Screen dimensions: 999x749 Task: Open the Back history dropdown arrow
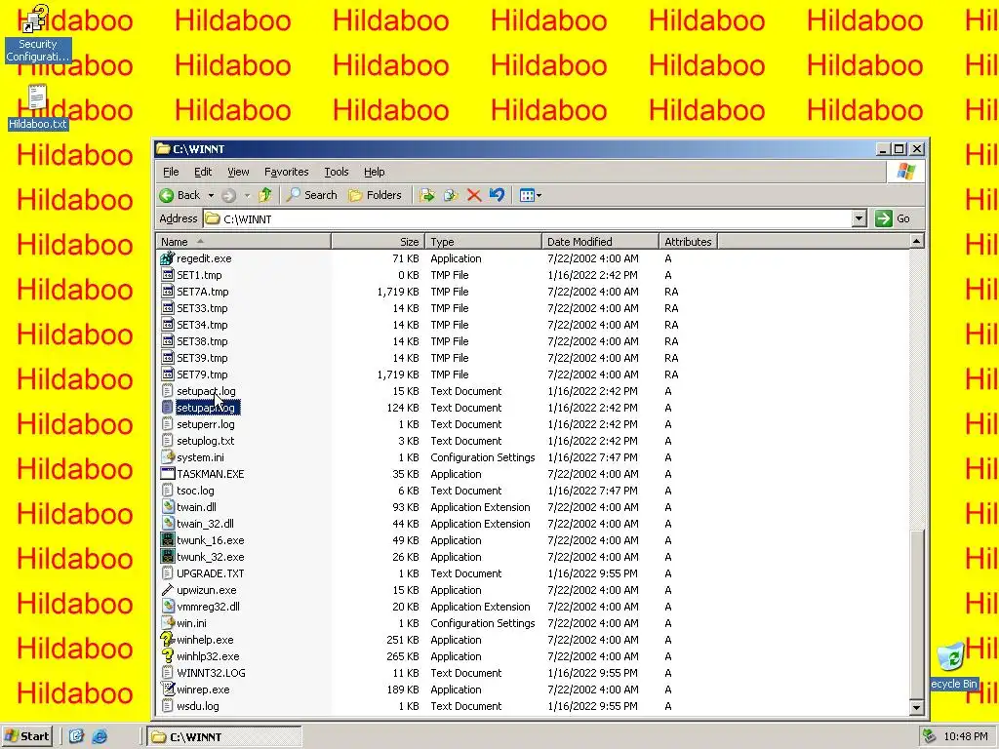point(211,195)
